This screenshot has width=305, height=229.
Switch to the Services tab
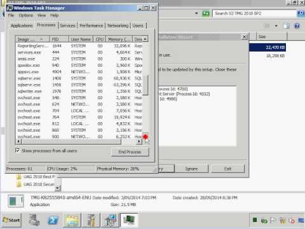[67, 25]
